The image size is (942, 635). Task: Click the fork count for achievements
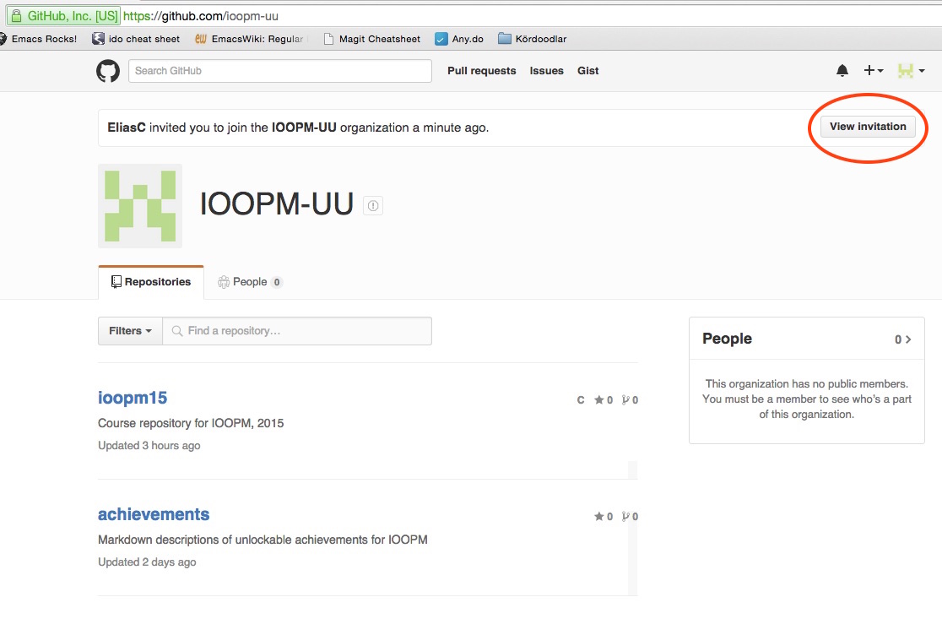point(630,517)
